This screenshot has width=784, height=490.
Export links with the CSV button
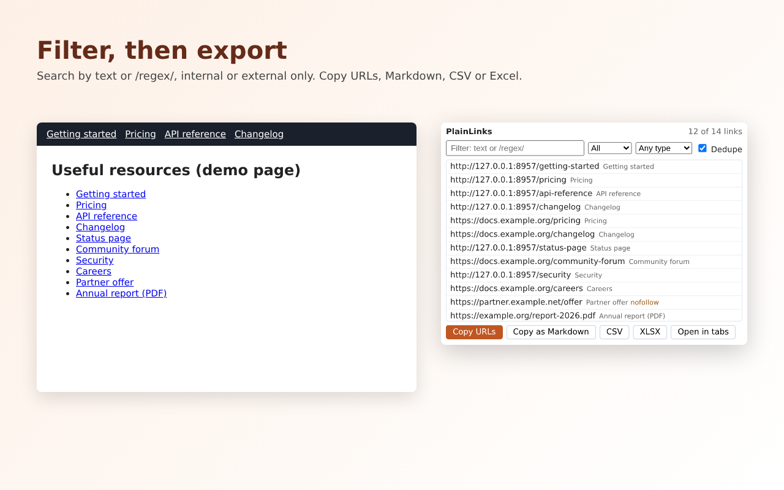click(x=614, y=332)
